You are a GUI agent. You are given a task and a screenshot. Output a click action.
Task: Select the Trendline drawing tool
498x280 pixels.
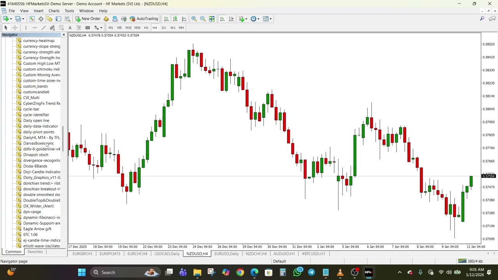(x=44, y=28)
